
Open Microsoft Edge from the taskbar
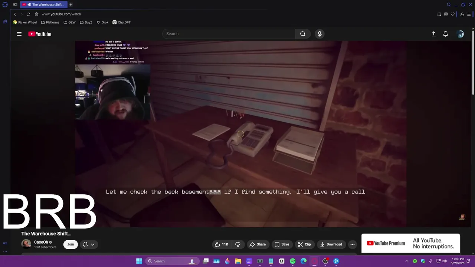point(304,261)
